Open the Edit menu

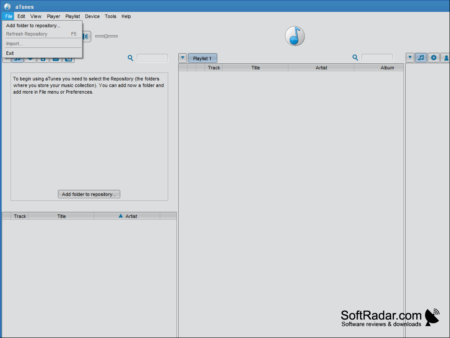pos(21,16)
